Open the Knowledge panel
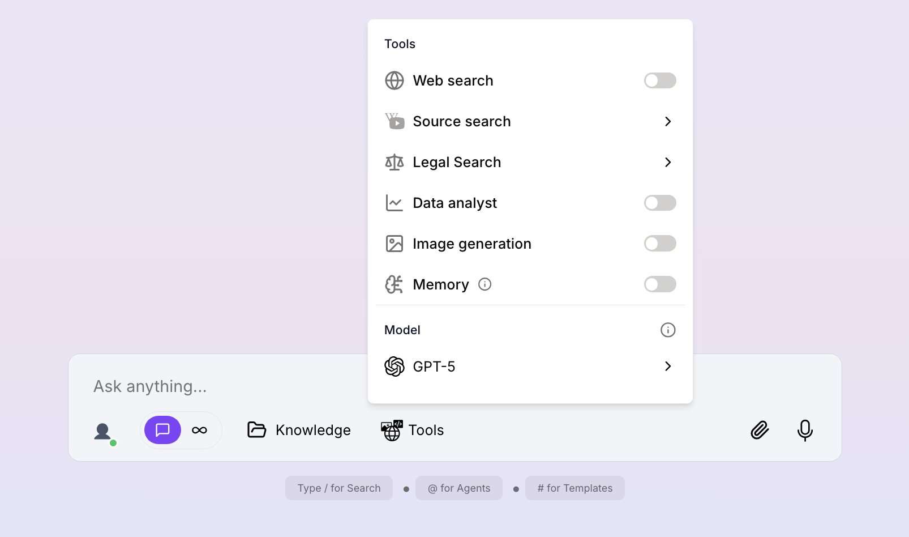Image resolution: width=909 pixels, height=537 pixels. pos(299,430)
